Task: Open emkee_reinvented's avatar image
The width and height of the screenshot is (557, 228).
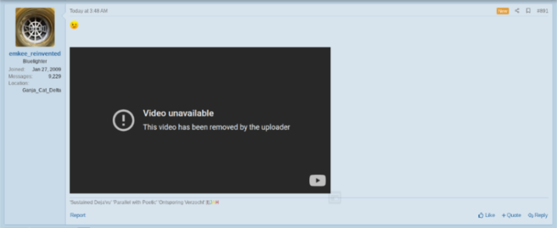Action: point(35,27)
